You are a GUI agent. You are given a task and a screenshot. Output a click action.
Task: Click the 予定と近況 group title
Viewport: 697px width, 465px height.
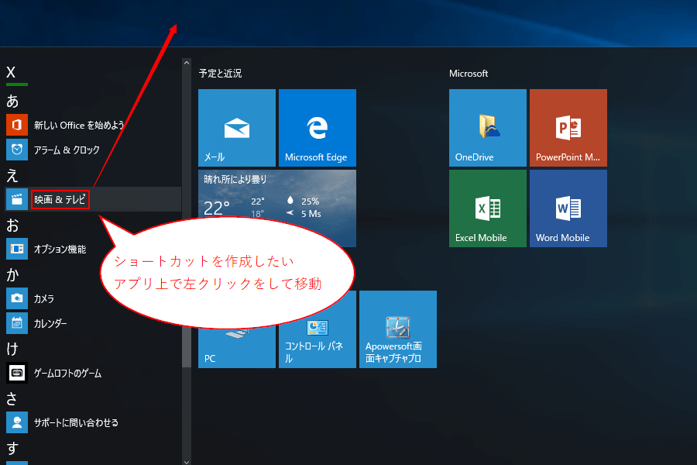220,74
